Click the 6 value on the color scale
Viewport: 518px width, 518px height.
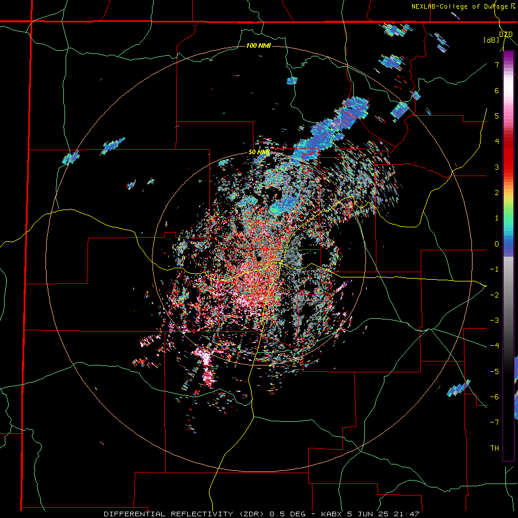497,90
